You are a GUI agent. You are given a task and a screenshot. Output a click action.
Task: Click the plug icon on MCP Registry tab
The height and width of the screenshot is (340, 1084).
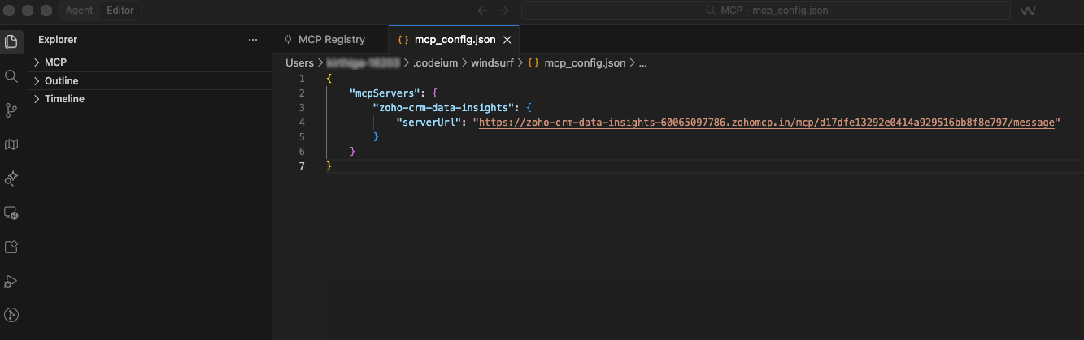[x=288, y=39]
